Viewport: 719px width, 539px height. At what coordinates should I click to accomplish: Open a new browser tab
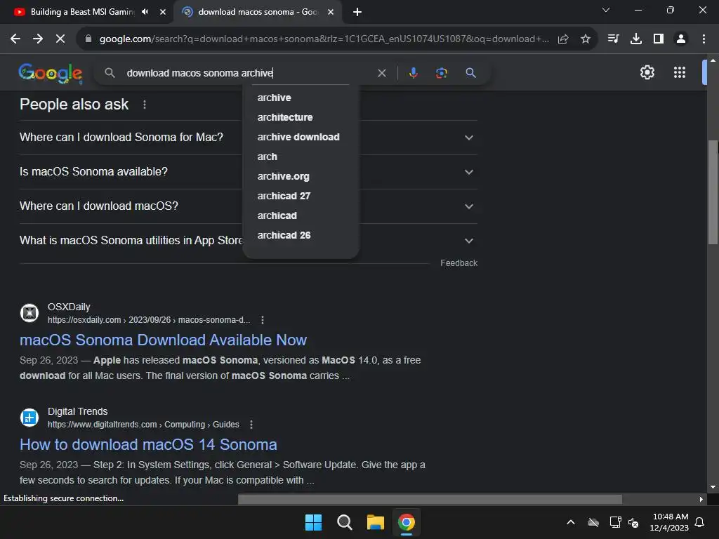point(357,12)
